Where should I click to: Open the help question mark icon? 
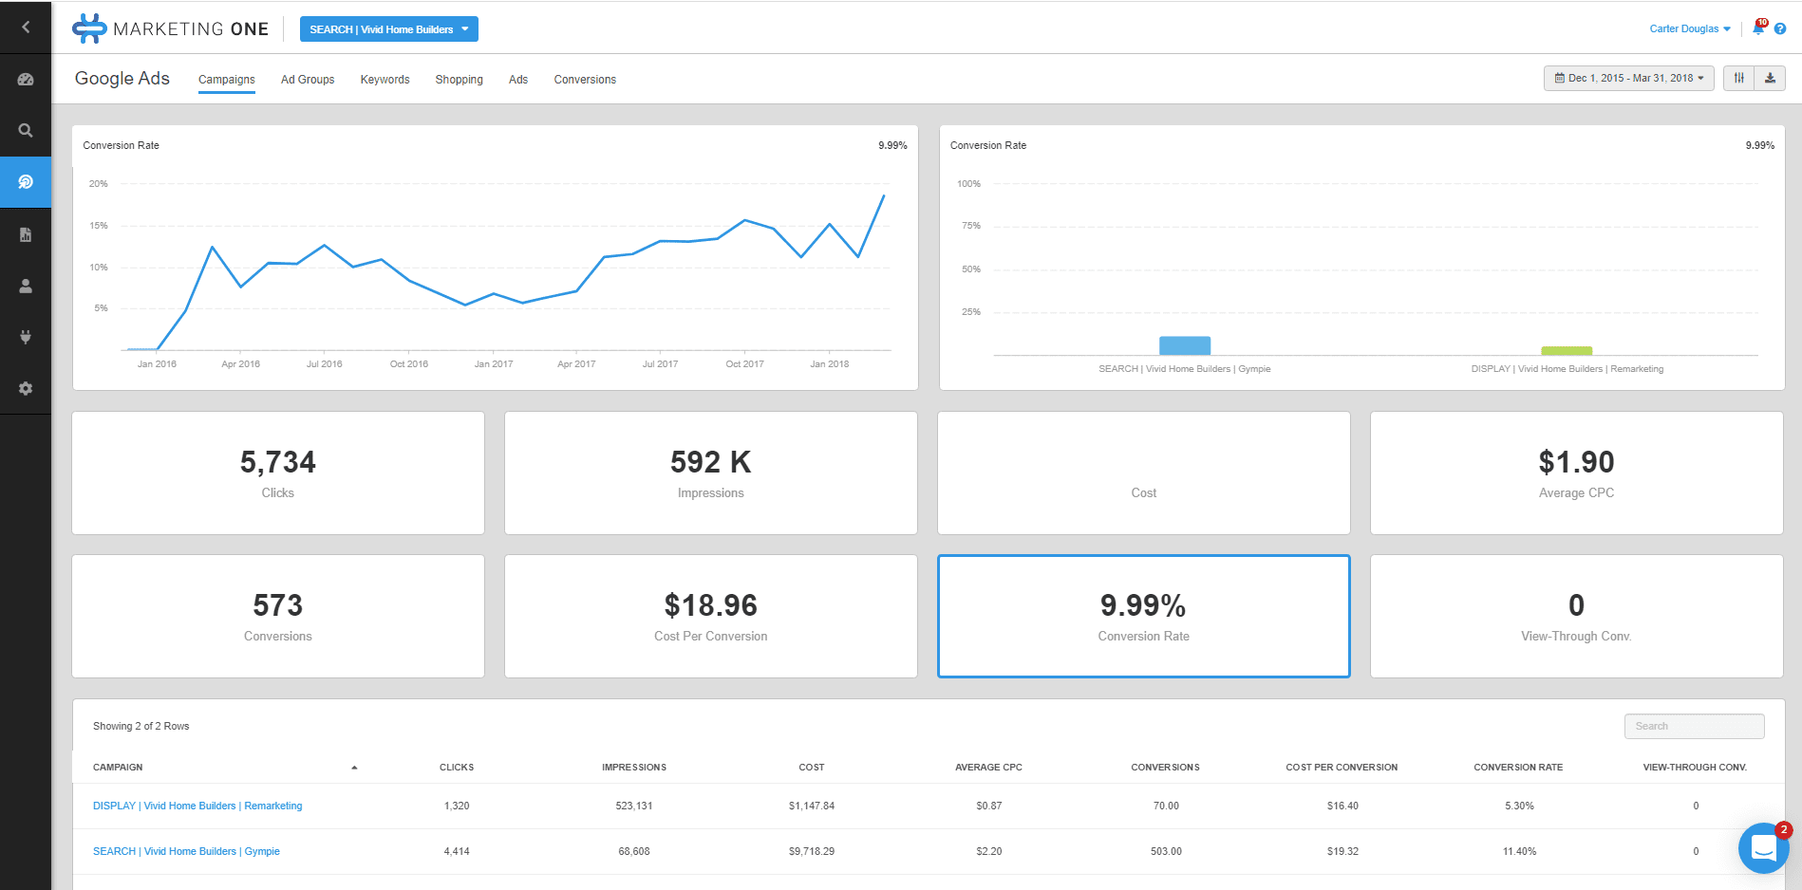(1780, 28)
